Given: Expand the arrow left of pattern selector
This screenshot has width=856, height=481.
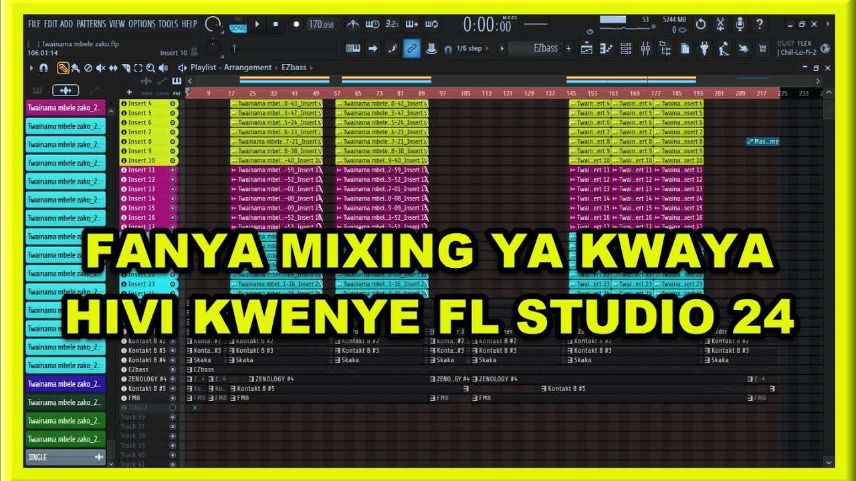Looking at the screenshot, I should click(502, 48).
